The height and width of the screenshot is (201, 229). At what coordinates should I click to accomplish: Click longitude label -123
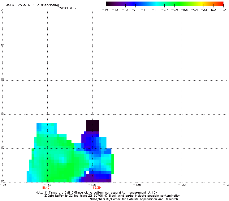tap(182, 185)
